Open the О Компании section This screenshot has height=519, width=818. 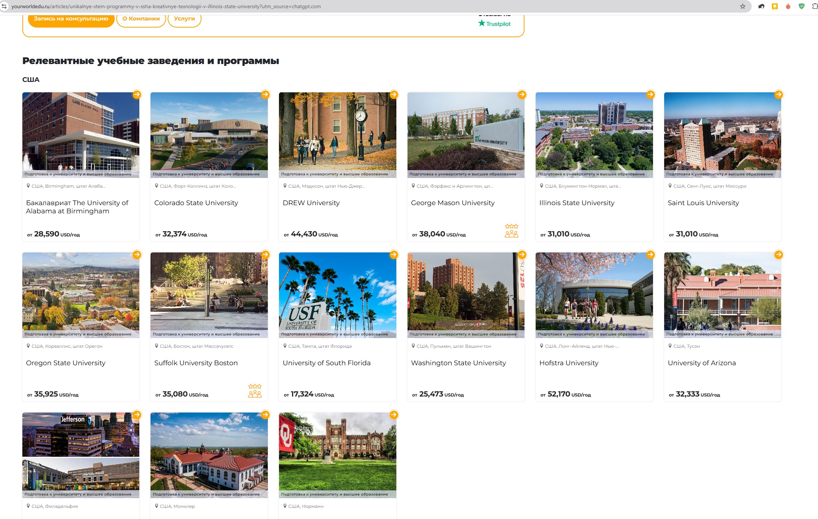pos(141,19)
